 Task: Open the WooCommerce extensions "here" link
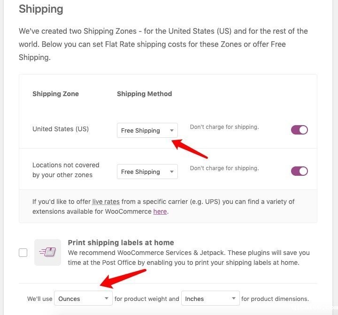point(160,211)
